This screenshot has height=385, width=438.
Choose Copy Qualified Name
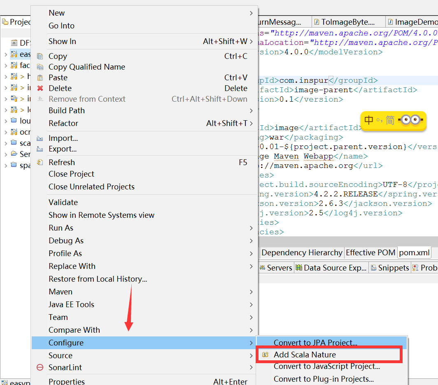click(144, 67)
